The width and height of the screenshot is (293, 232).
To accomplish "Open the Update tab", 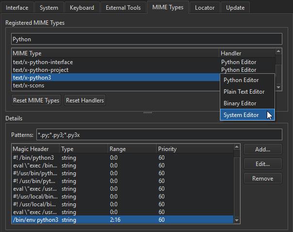I will (236, 7).
